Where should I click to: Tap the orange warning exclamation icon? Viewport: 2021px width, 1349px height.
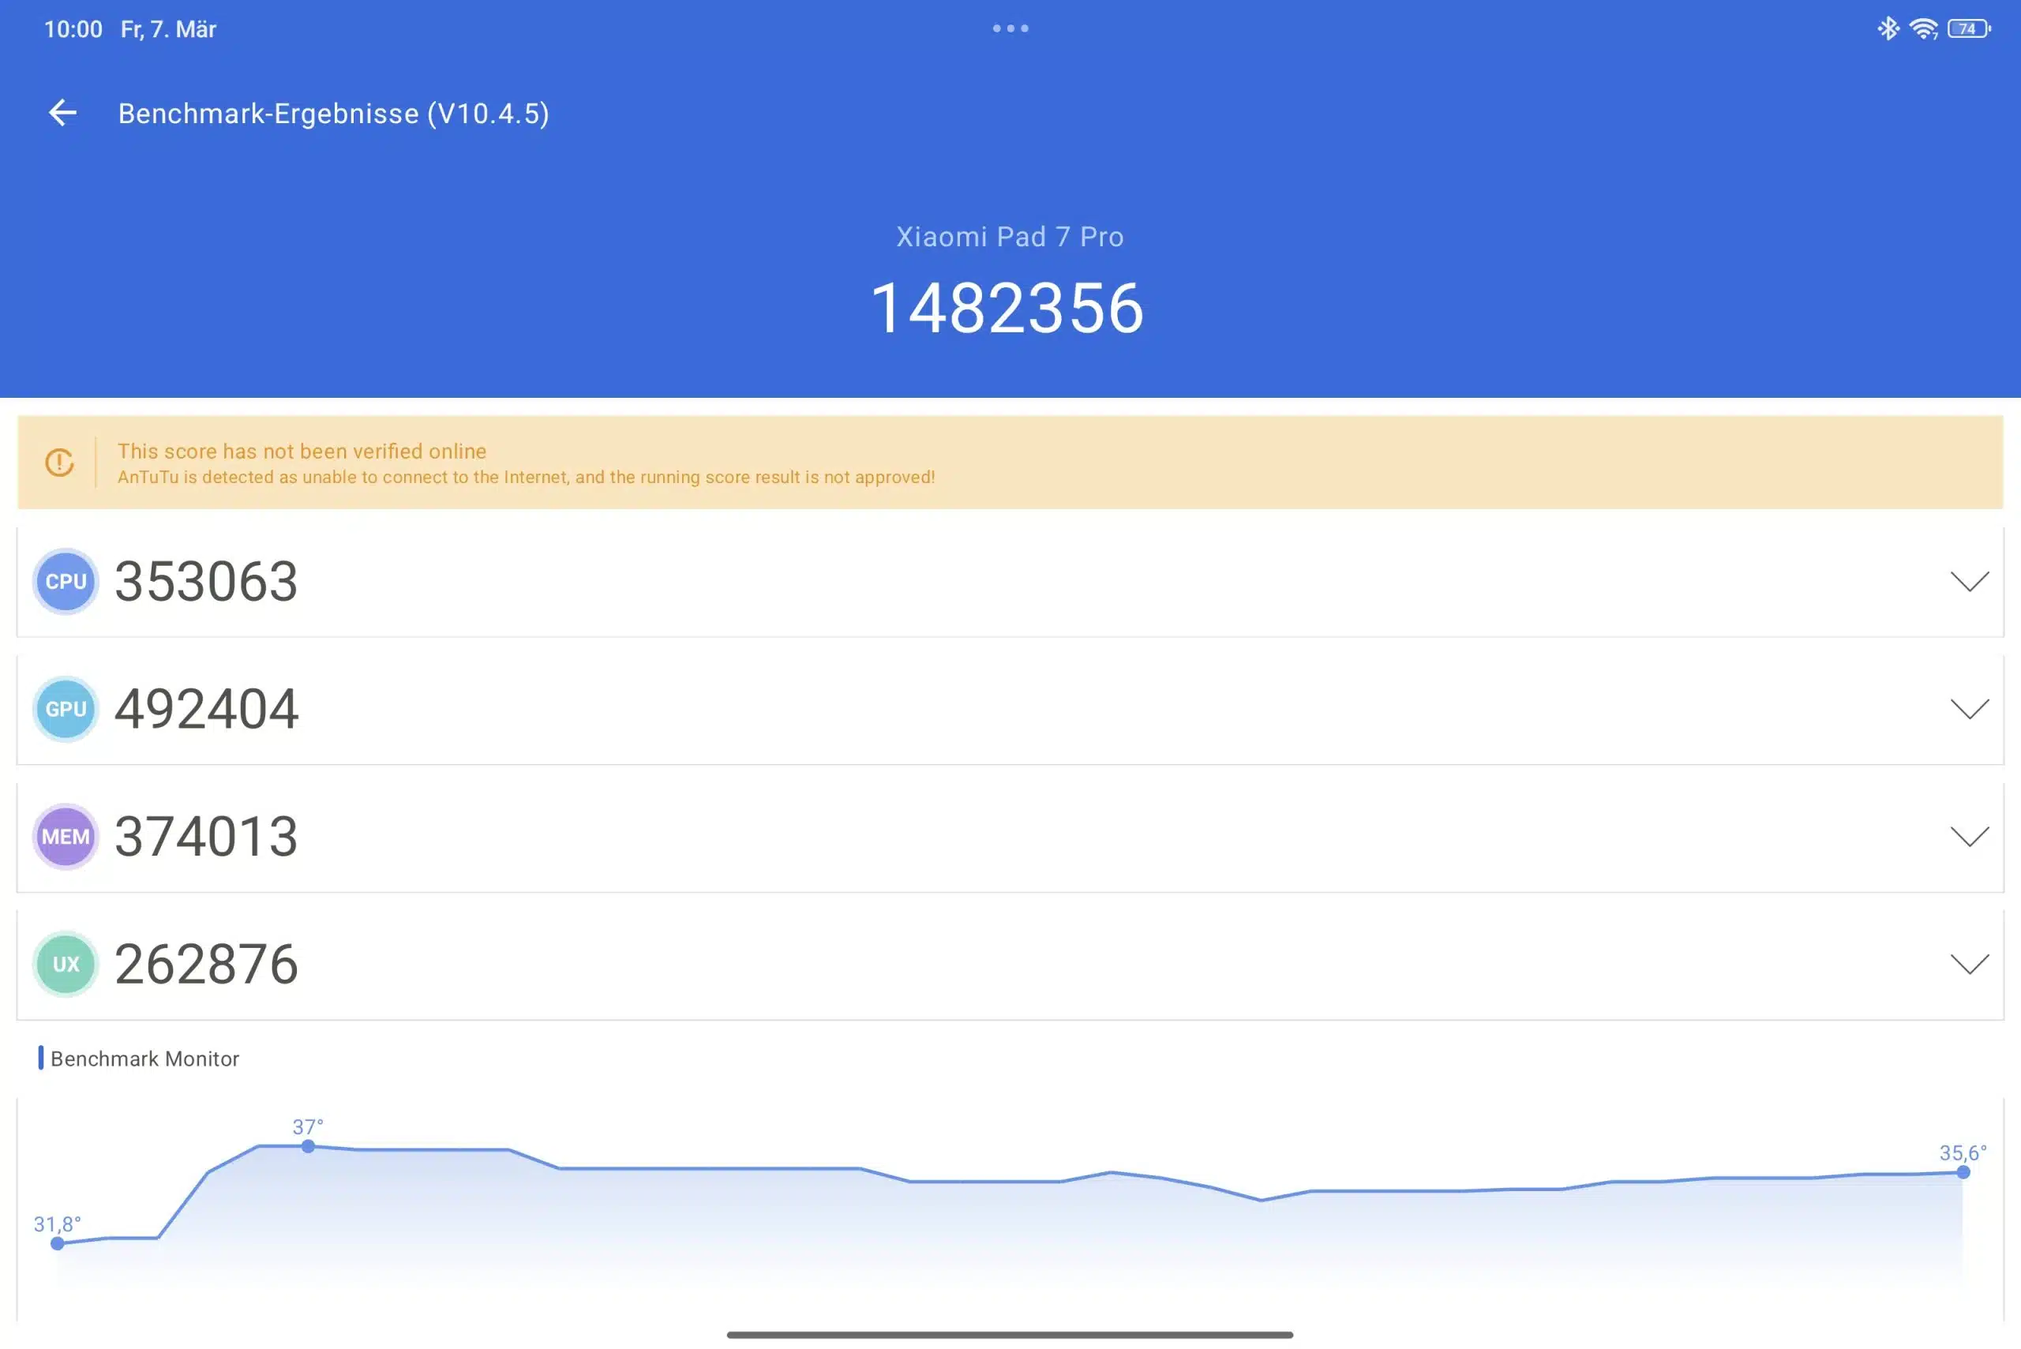(59, 463)
